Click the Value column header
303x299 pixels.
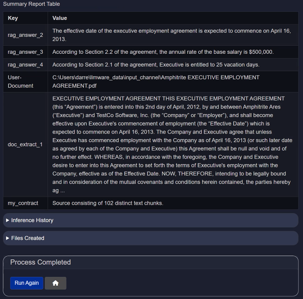pyautogui.click(x=60, y=18)
